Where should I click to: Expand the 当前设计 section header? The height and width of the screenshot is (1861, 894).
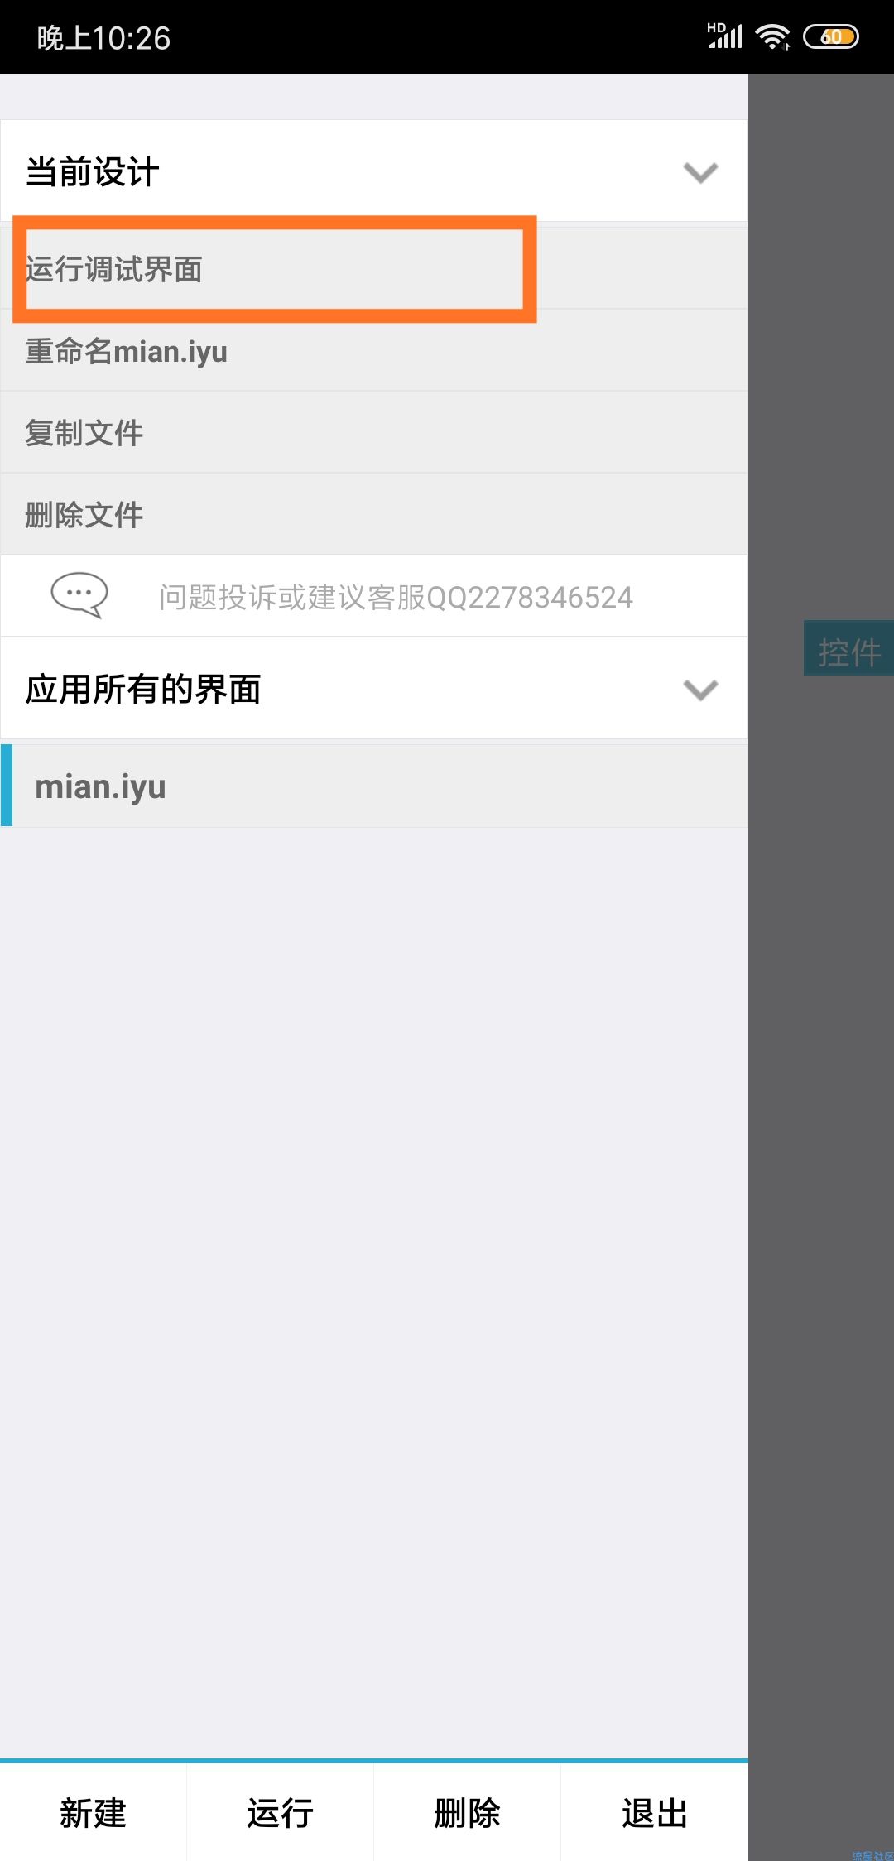(374, 171)
